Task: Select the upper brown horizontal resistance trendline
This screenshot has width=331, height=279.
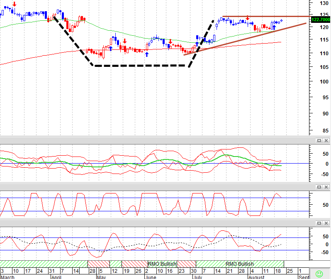Action: click(266, 17)
